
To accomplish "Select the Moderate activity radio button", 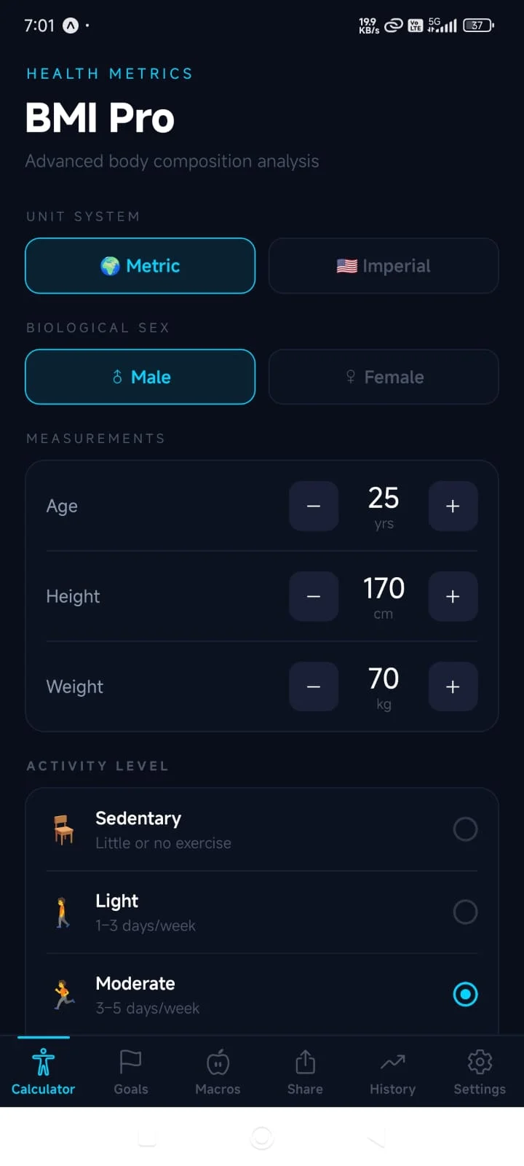I will (x=465, y=994).
